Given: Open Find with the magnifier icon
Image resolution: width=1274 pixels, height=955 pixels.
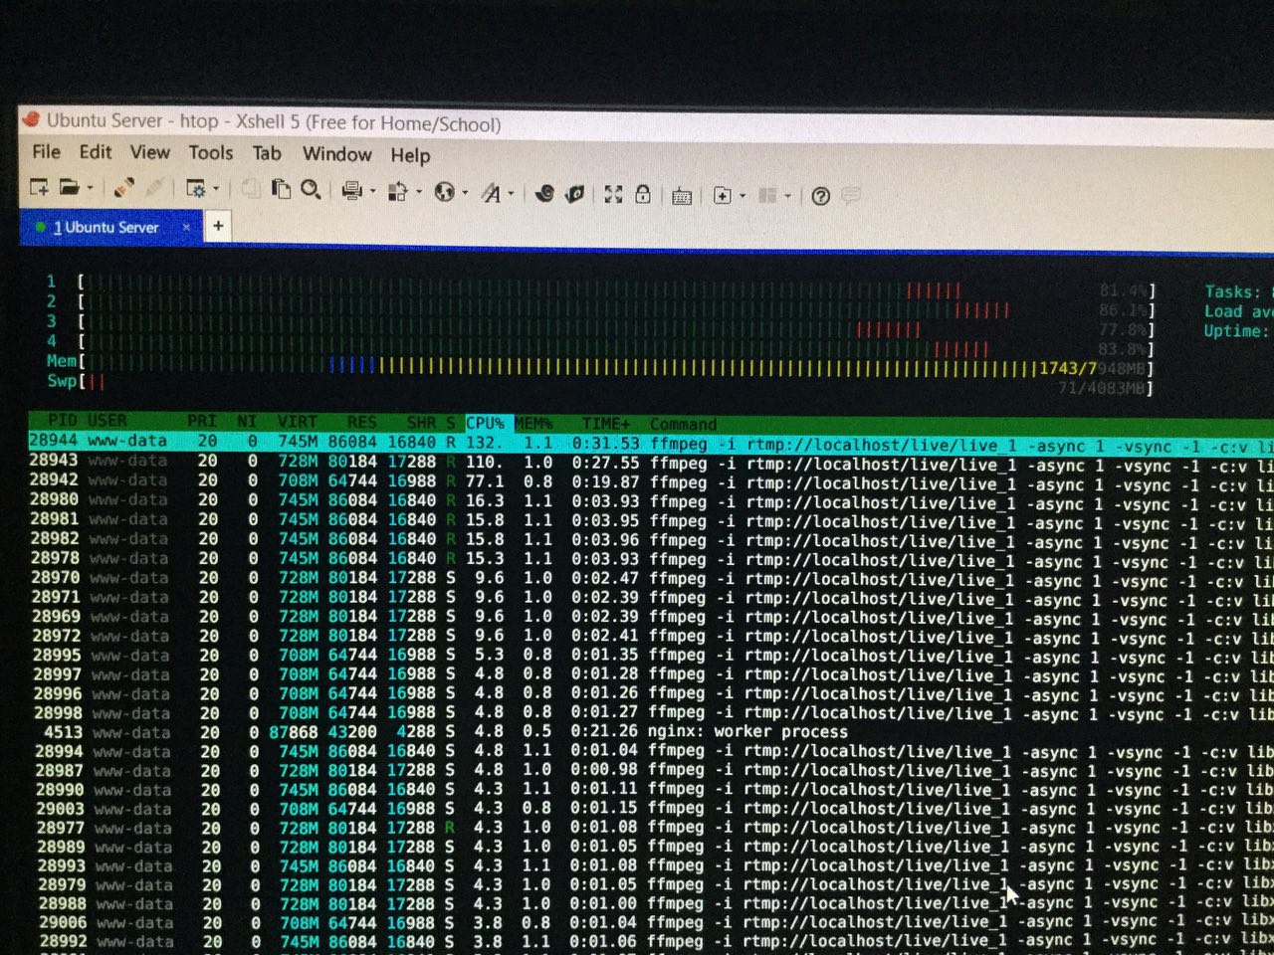Looking at the screenshot, I should click(x=312, y=189).
